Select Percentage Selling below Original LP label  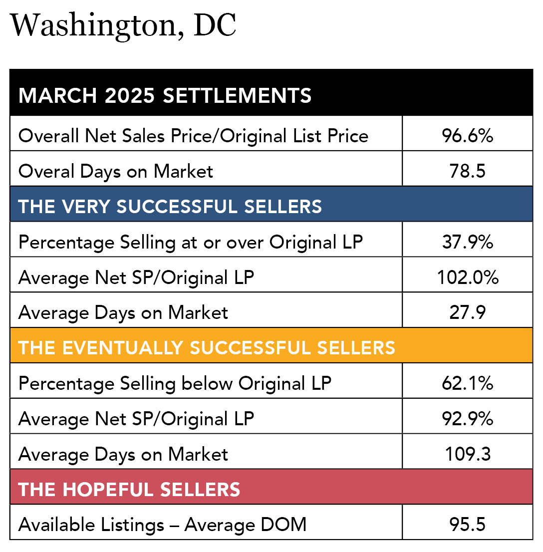point(175,383)
